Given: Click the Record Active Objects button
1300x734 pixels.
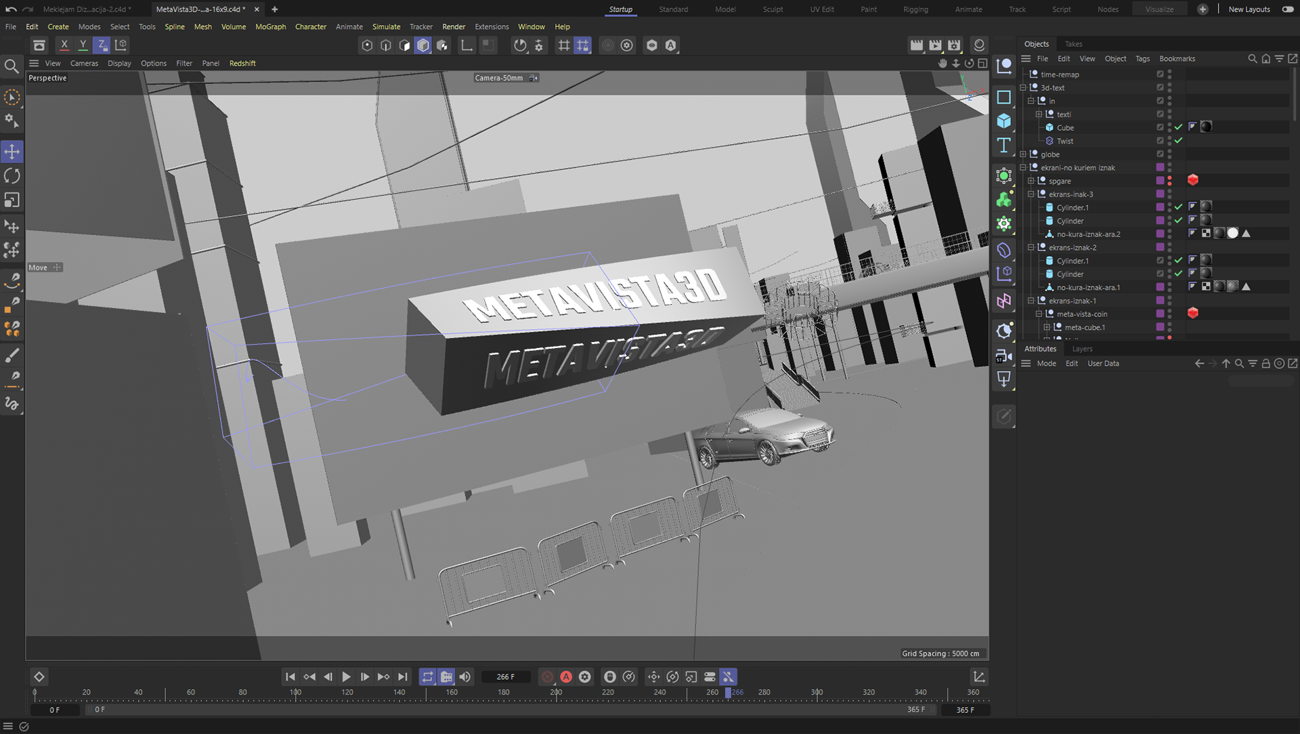Looking at the screenshot, I should pos(547,676).
